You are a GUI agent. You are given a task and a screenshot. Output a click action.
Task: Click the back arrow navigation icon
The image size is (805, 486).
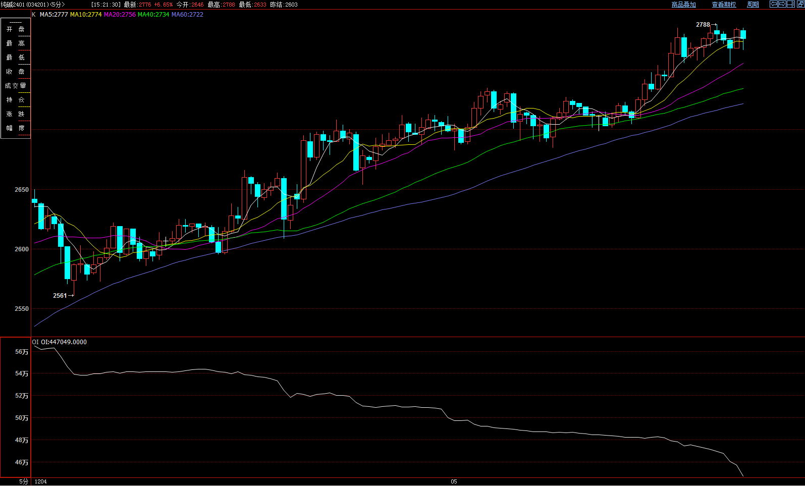coord(773,4)
